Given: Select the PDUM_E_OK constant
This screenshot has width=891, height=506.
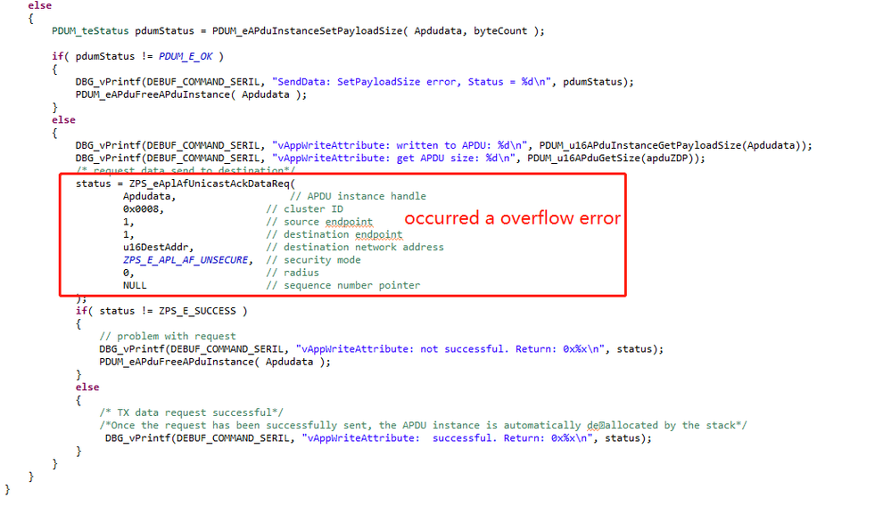Looking at the screenshot, I should (186, 56).
